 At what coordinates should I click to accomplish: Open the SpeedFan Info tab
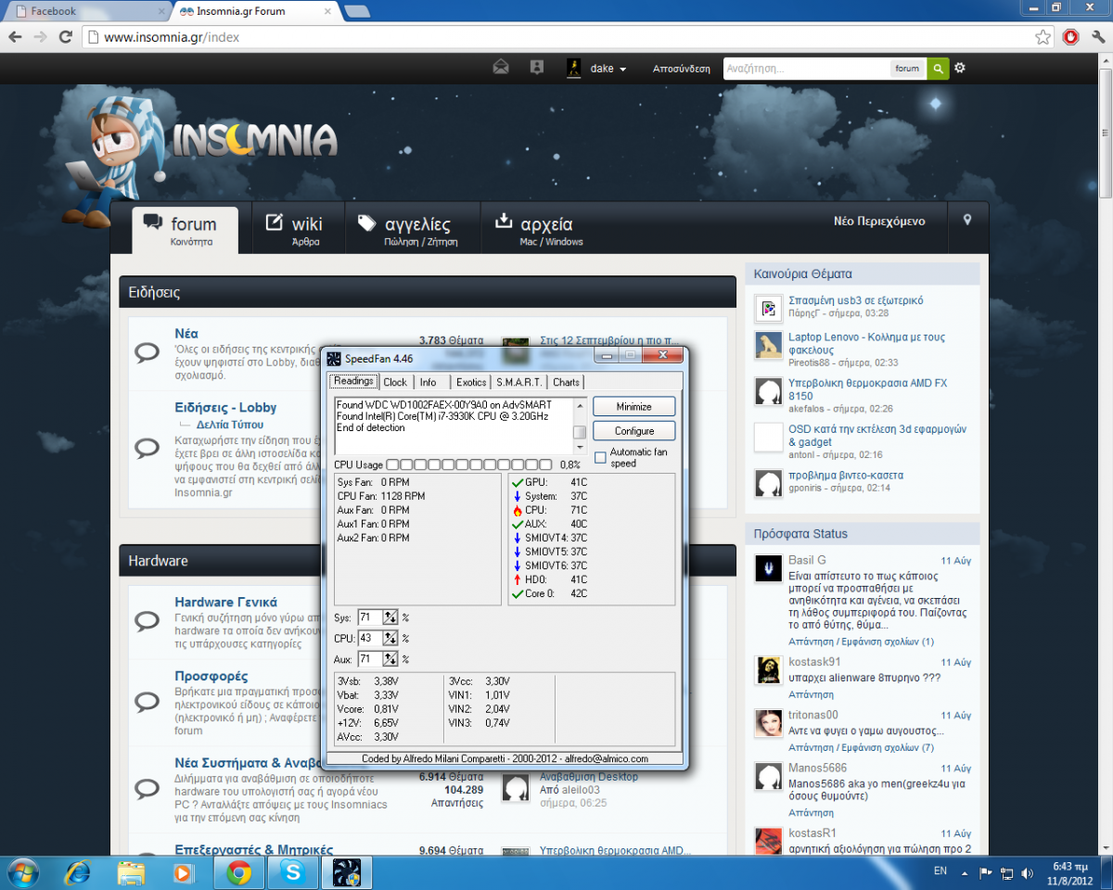tap(428, 382)
